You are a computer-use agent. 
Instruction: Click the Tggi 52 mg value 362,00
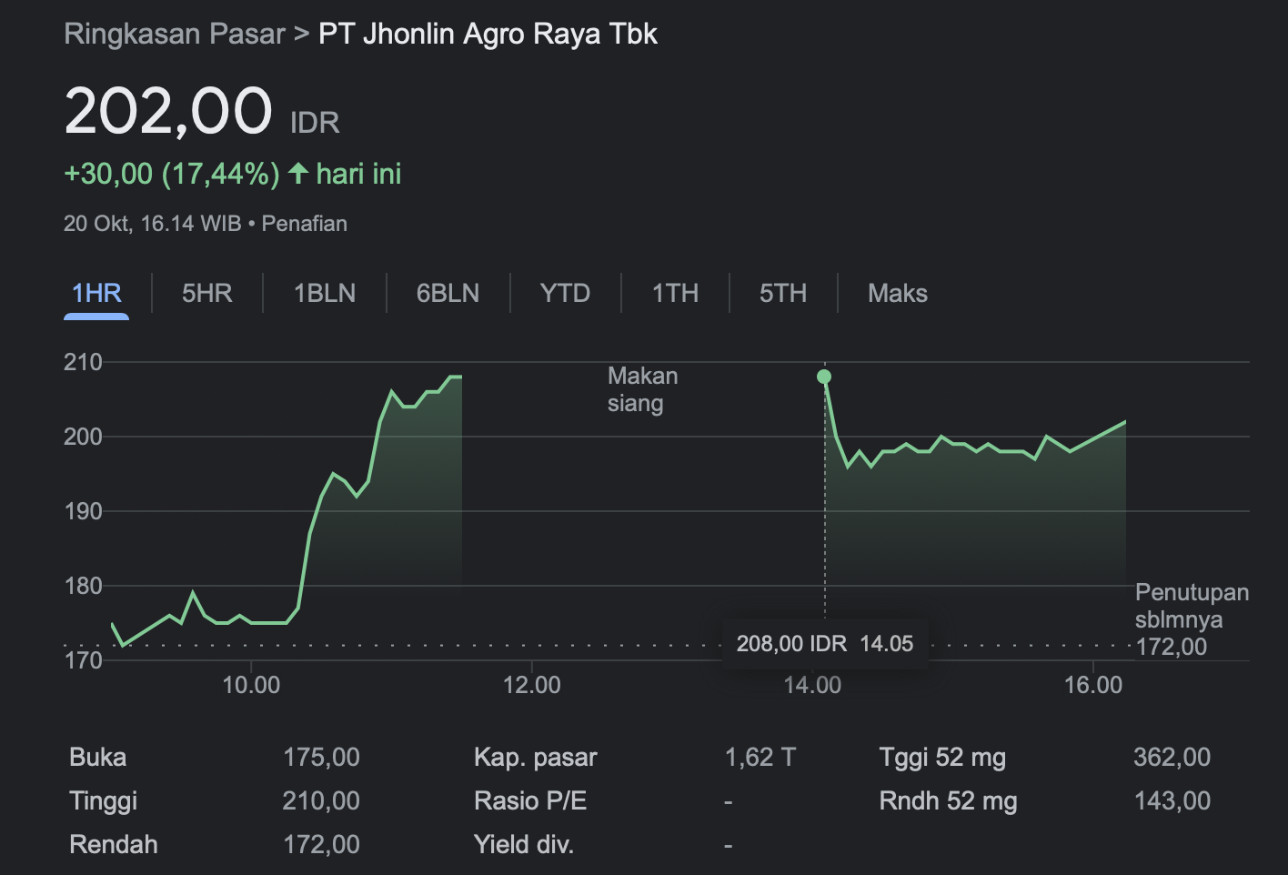pyautogui.click(x=1172, y=757)
